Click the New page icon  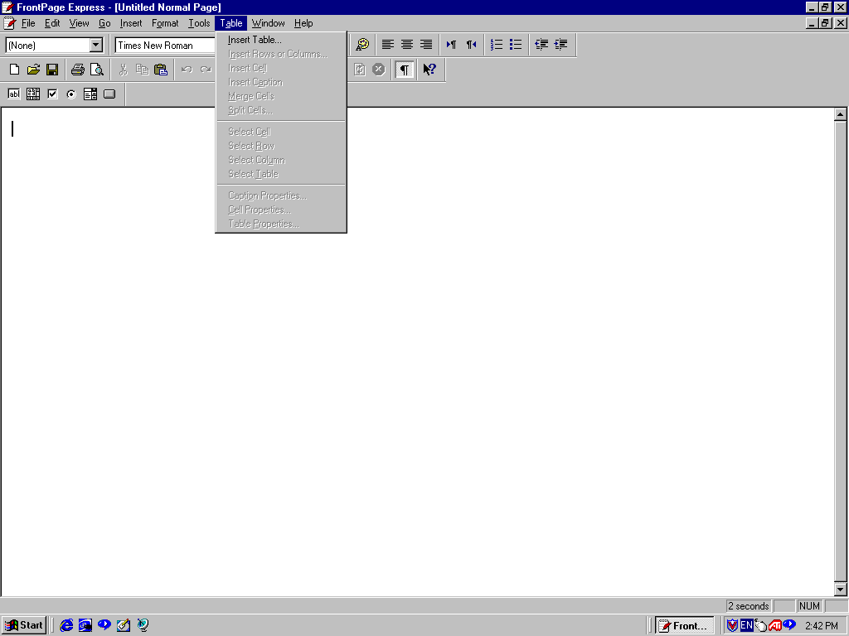coord(14,70)
